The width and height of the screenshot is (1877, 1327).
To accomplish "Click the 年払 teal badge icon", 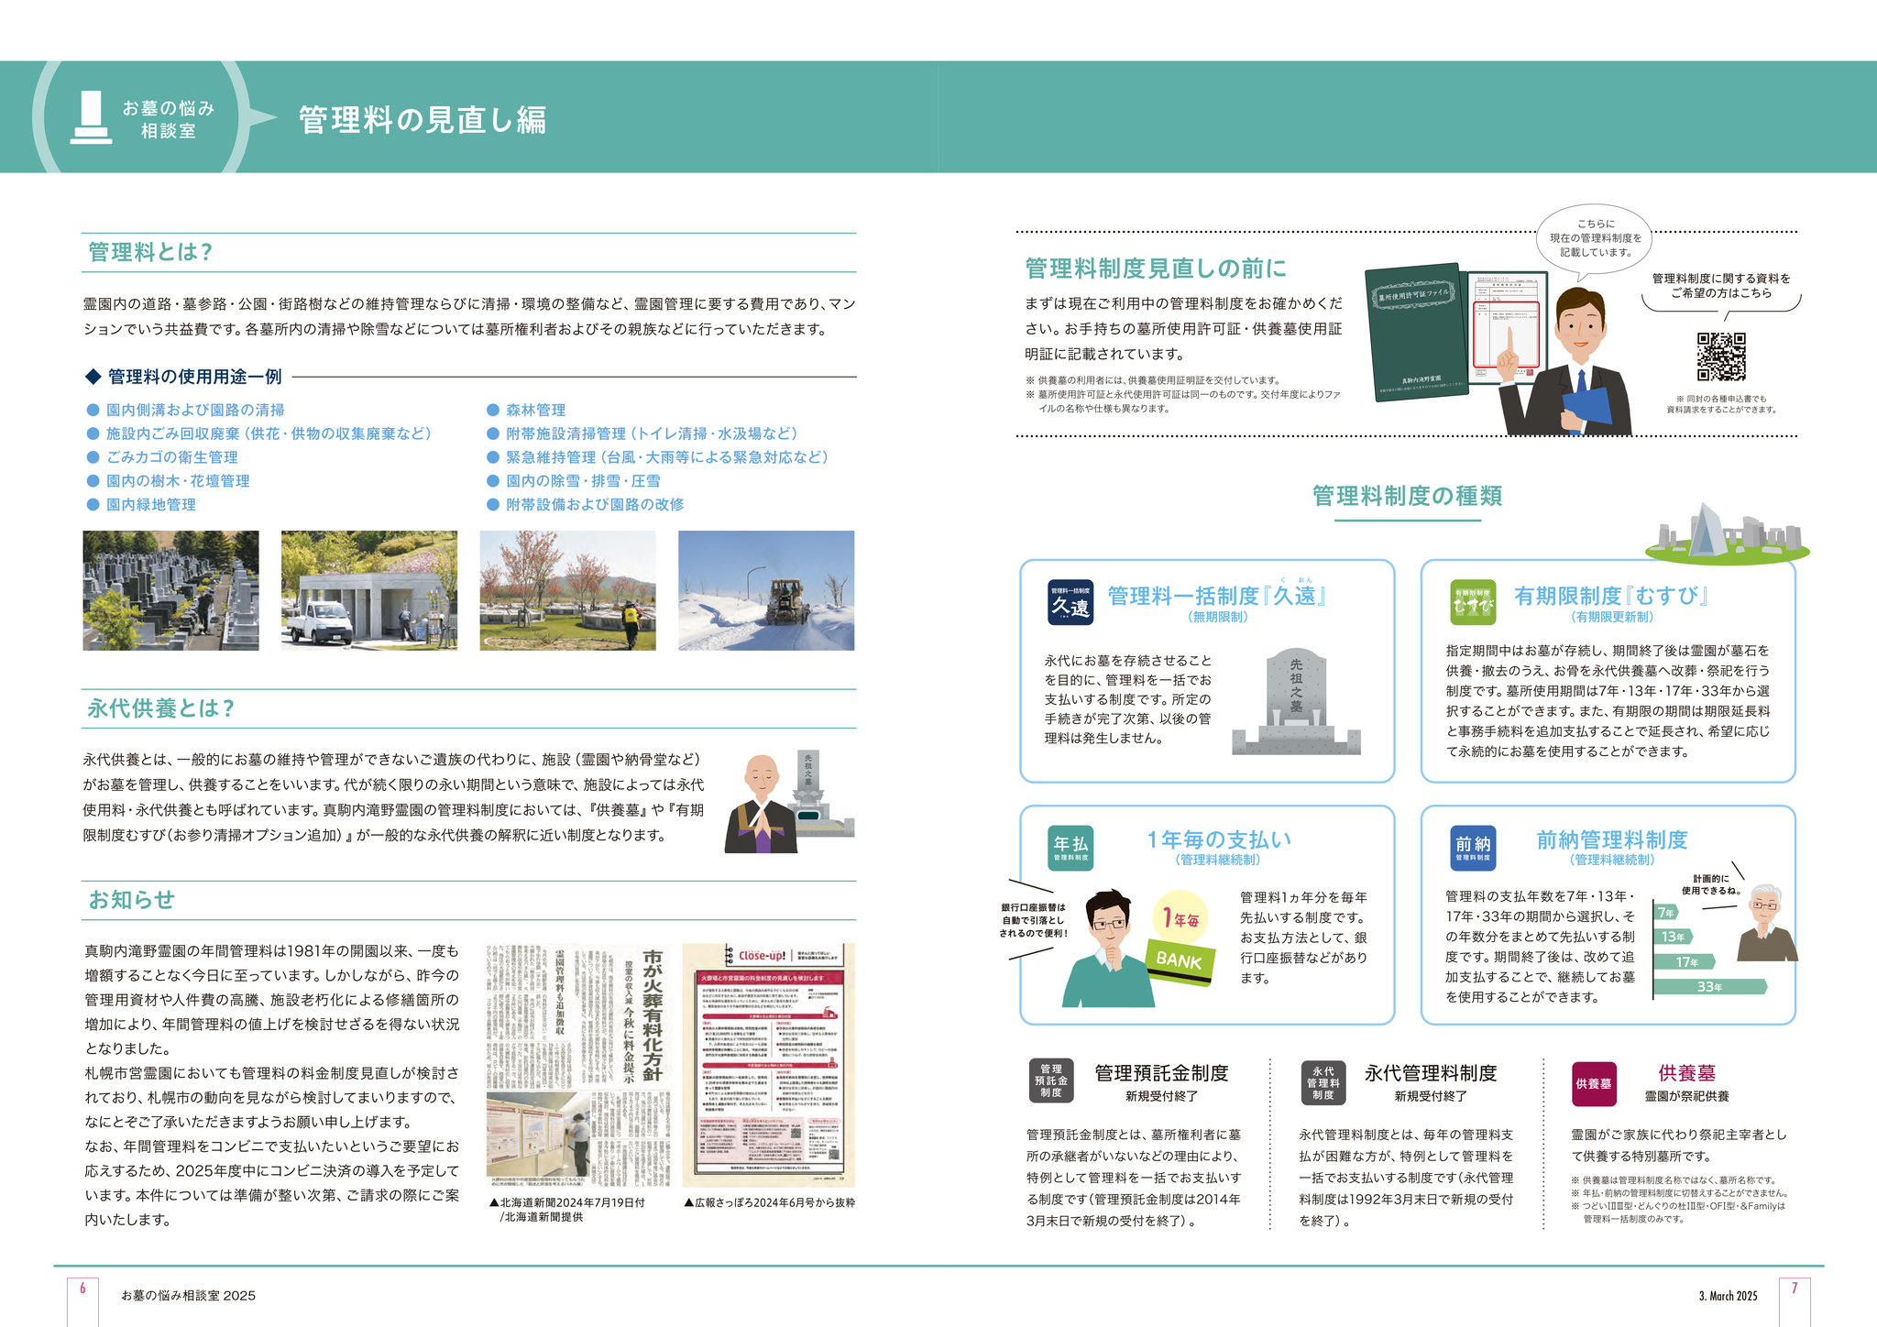I will pos(1070,848).
